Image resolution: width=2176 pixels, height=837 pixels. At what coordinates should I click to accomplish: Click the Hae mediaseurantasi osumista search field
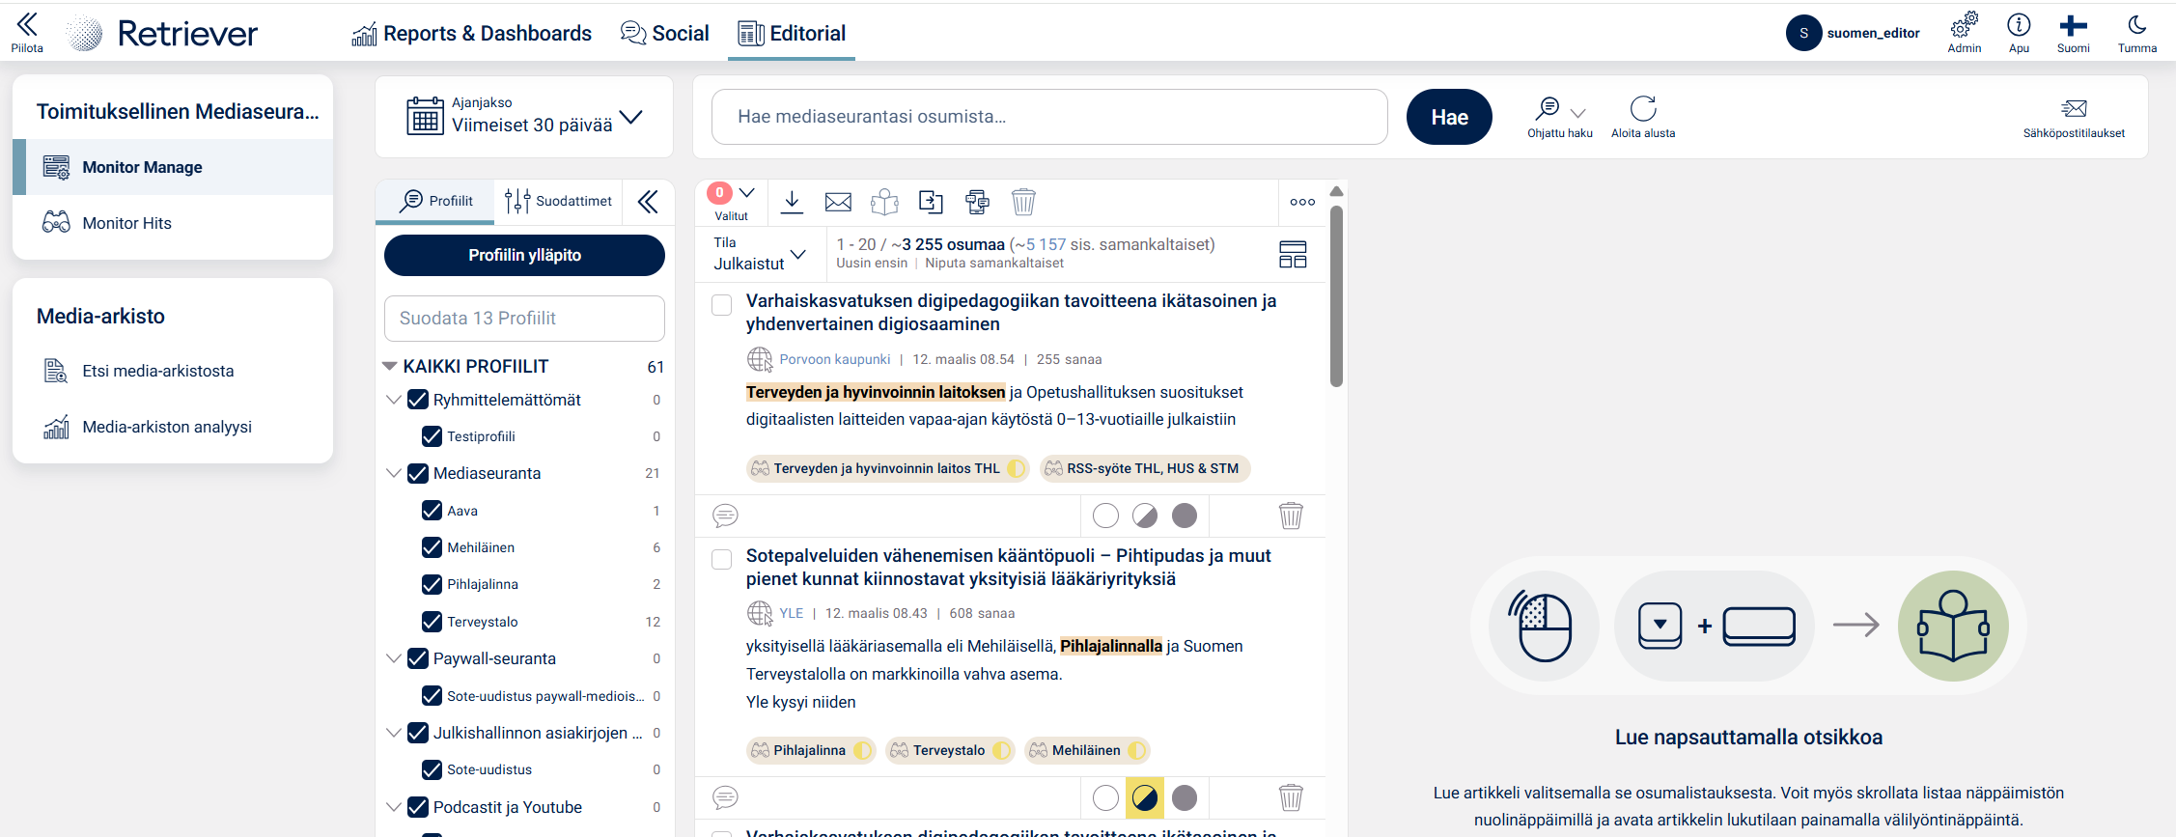(x=1049, y=117)
